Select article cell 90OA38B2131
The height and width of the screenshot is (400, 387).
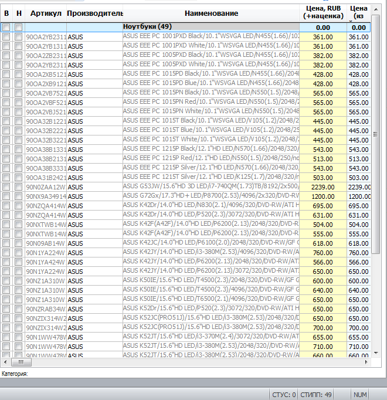tap(46, 159)
